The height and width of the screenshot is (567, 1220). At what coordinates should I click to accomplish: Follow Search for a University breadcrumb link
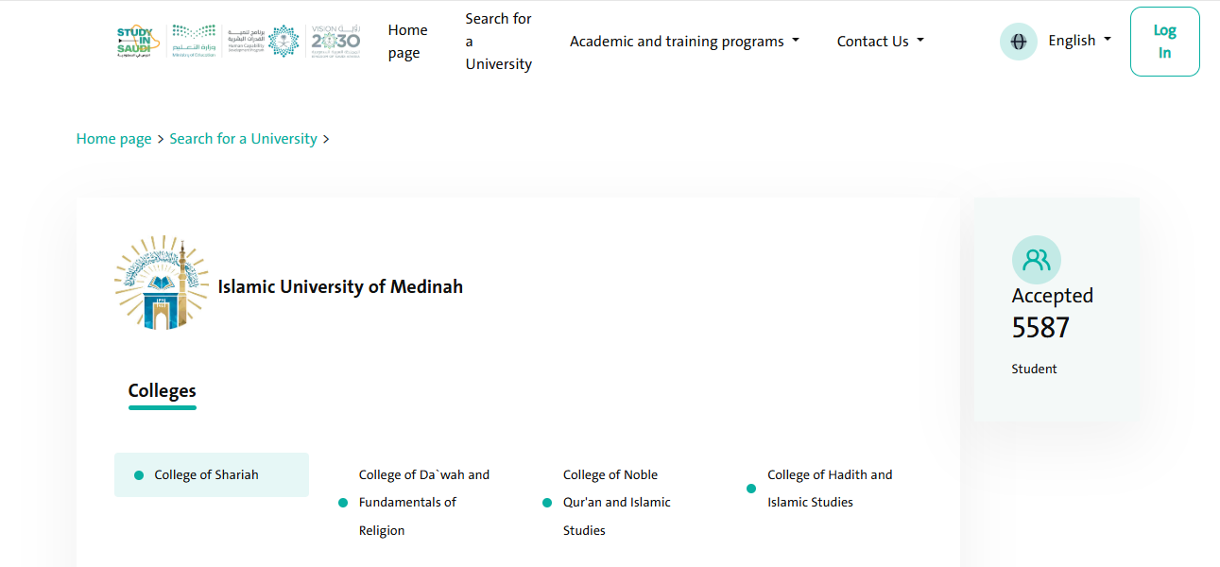point(243,139)
